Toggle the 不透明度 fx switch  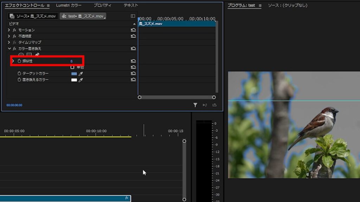pos(14,36)
